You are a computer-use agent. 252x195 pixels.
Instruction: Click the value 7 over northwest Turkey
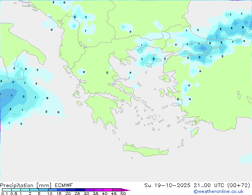(199, 58)
